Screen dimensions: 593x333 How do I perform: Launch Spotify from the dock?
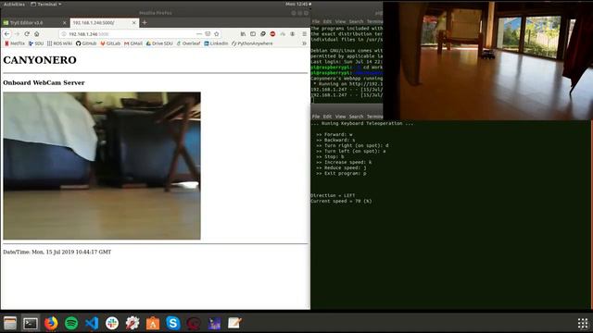[x=71, y=323]
